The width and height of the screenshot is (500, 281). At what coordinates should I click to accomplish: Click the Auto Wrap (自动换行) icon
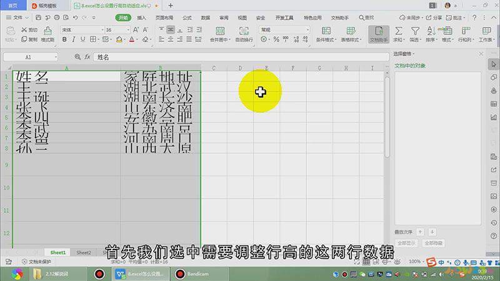tap(244, 31)
